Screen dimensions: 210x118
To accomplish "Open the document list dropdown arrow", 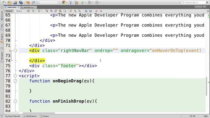I will (x=204, y=7).
